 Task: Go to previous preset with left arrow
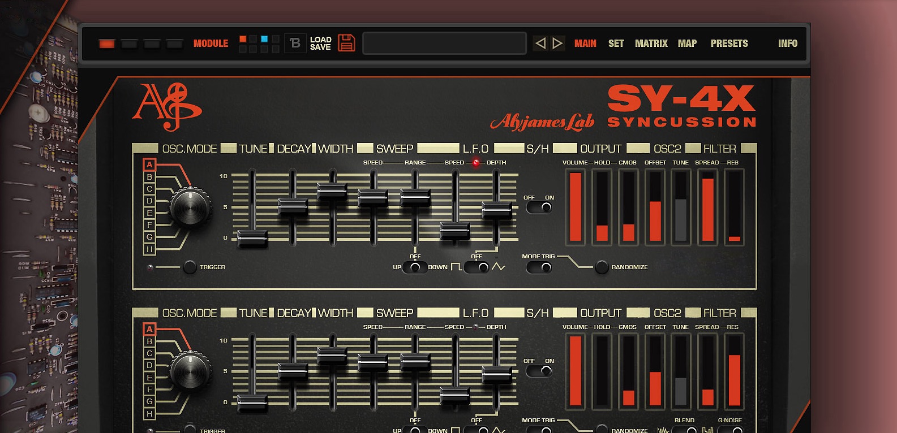(x=540, y=43)
